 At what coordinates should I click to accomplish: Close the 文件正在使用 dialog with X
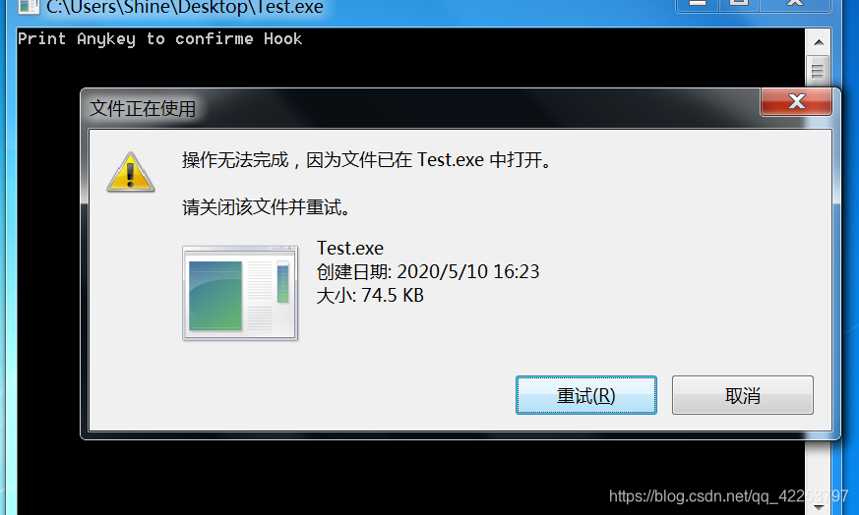797,101
